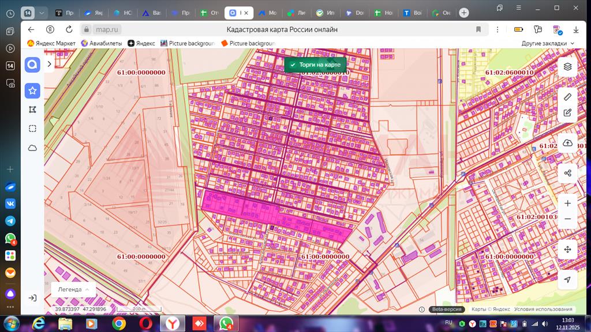
Task: Open a new browser tab
Action: (464, 13)
